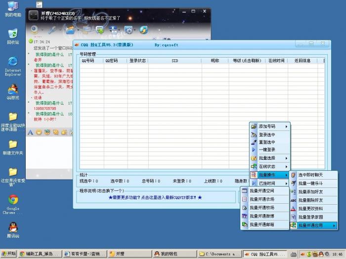
Task: Choose 批量开通邮箱 option
Action: coord(265,224)
